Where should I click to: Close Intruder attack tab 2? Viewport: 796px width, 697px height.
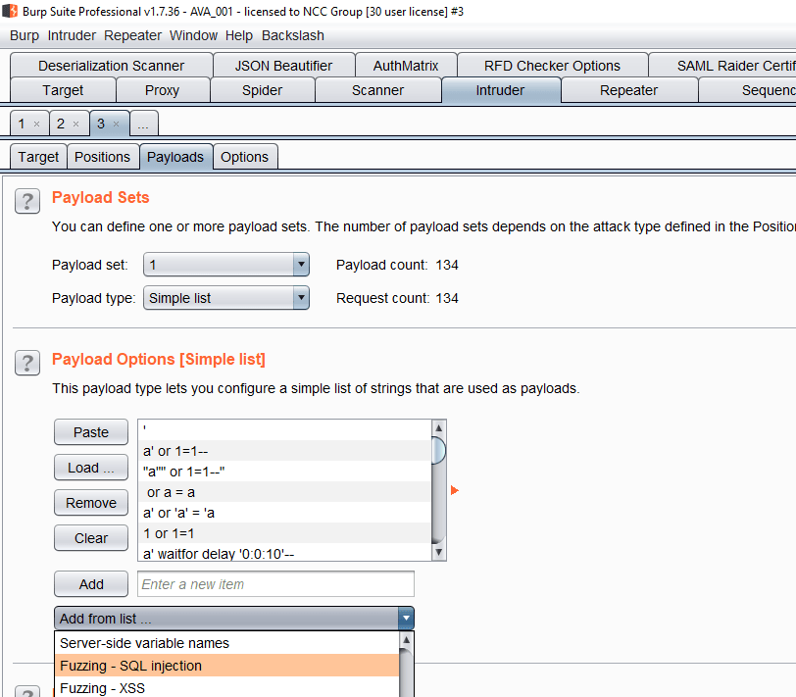(76, 124)
